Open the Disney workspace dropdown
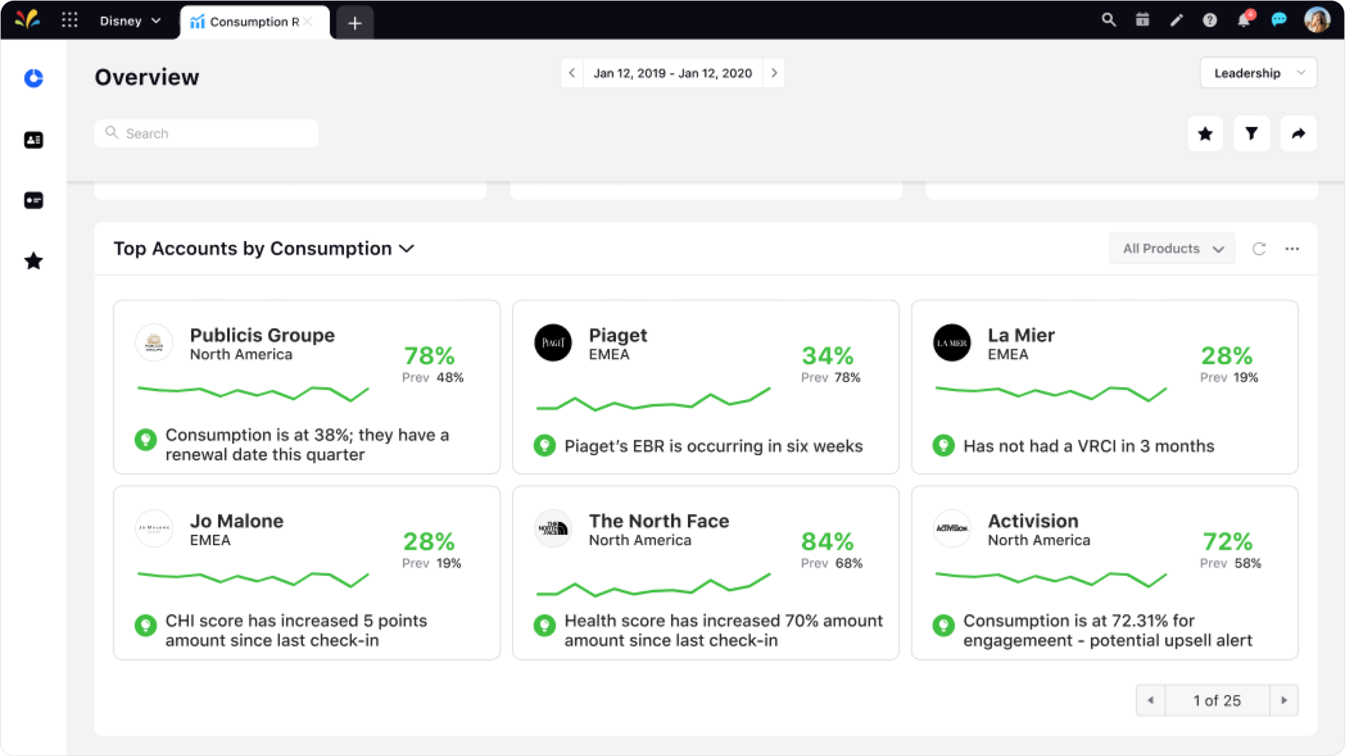The image size is (1345, 756). 130,21
